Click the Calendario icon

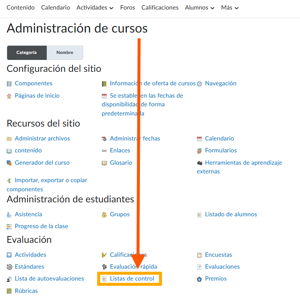(199, 139)
